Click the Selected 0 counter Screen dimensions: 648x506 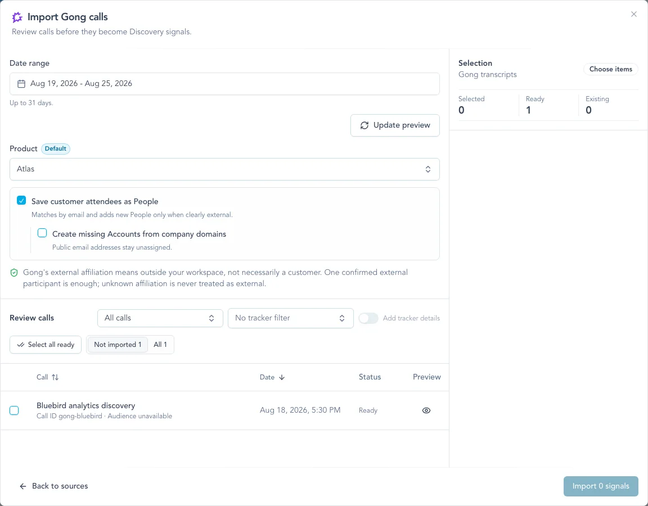coord(471,105)
